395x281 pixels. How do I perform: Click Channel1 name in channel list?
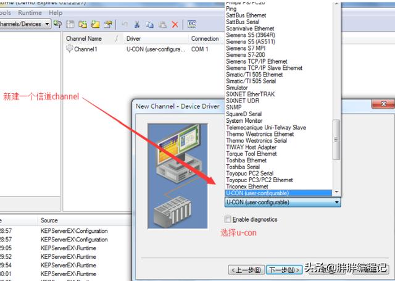pos(86,49)
